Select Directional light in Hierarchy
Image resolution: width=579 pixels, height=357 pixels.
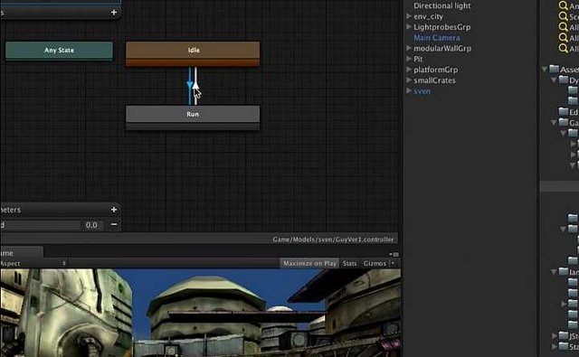point(442,6)
